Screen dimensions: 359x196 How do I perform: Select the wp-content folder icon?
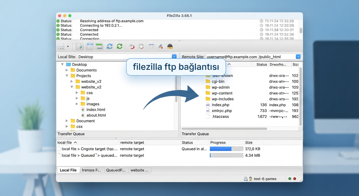(208, 93)
